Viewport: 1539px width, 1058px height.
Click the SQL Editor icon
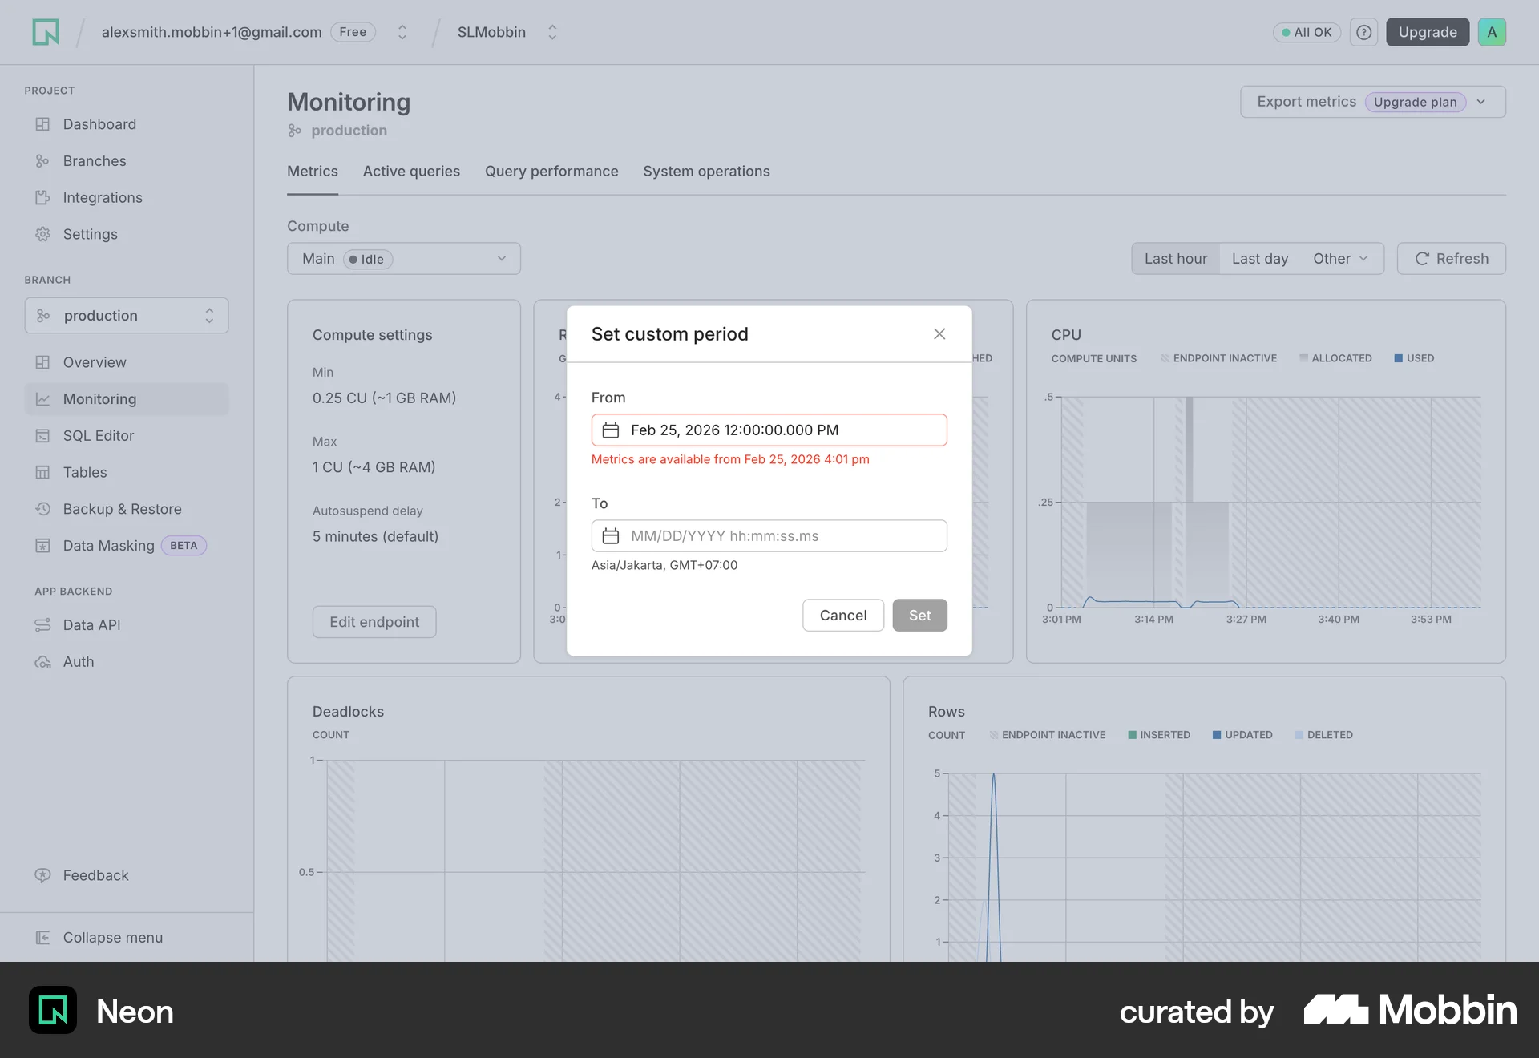click(x=42, y=436)
